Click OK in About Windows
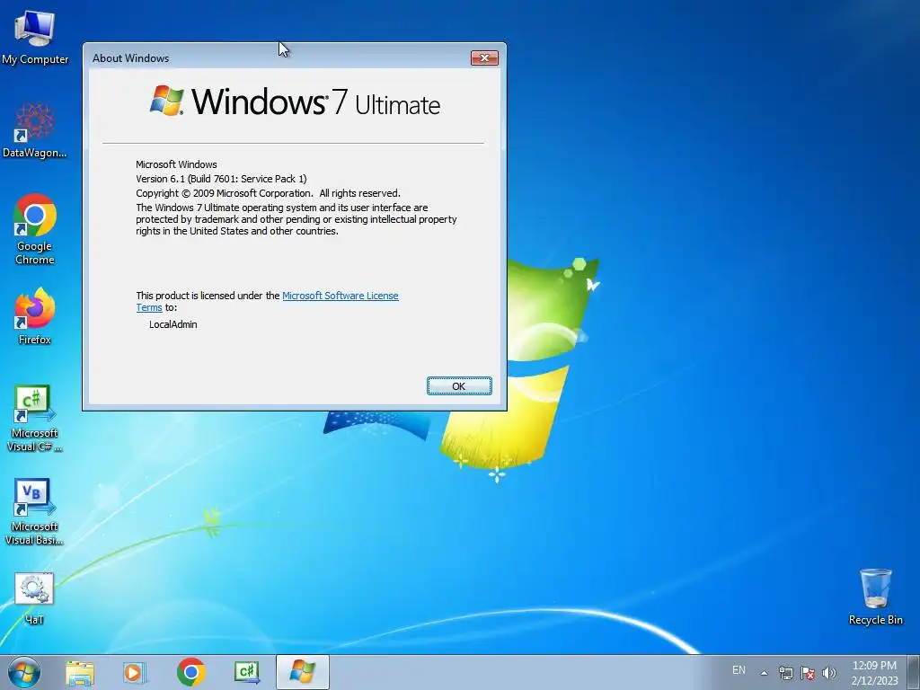The height and width of the screenshot is (690, 920). coord(459,386)
